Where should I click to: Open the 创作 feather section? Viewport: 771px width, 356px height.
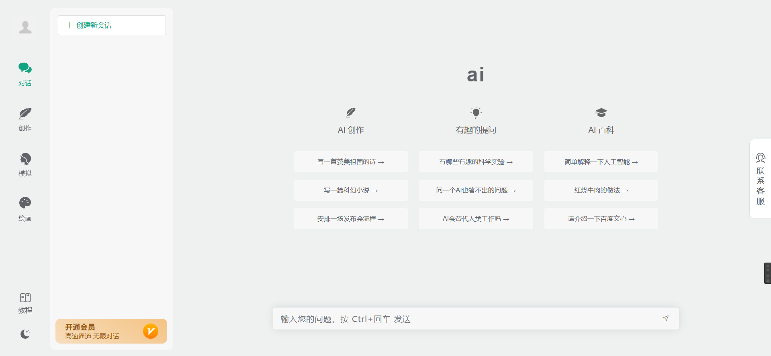tap(25, 119)
